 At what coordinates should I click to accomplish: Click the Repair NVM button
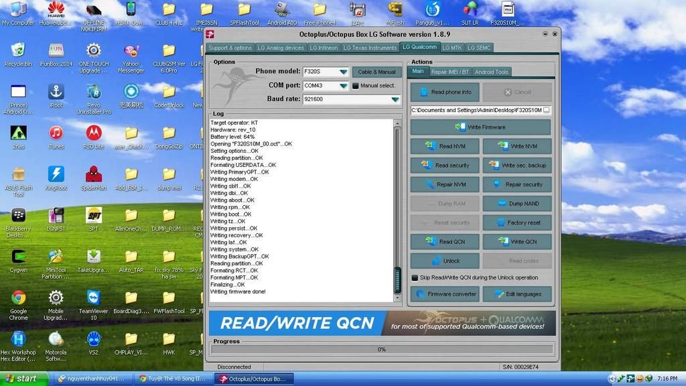point(445,184)
